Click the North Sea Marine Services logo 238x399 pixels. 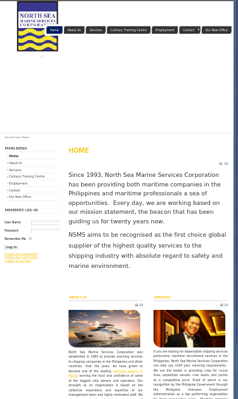(x=37, y=26)
